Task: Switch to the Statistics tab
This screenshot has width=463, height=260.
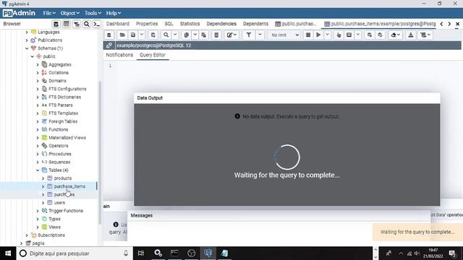Action: tap(190, 24)
